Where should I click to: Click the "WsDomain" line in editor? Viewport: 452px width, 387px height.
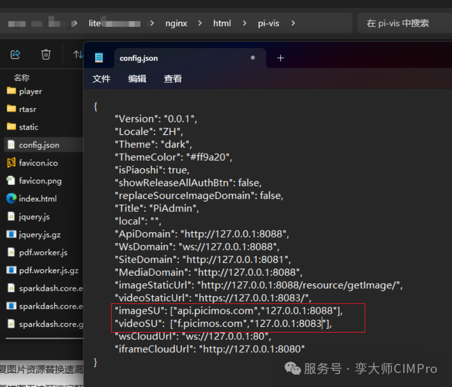(197, 247)
